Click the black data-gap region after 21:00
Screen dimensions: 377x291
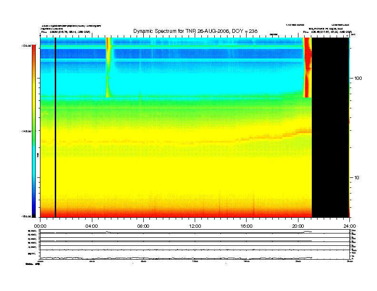click(331, 127)
